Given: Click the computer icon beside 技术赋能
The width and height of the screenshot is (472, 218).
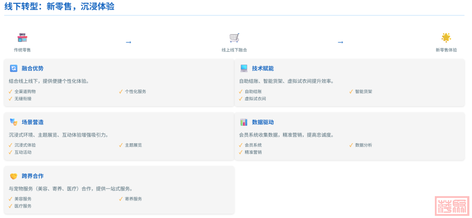Looking at the screenshot, I should pos(244,69).
